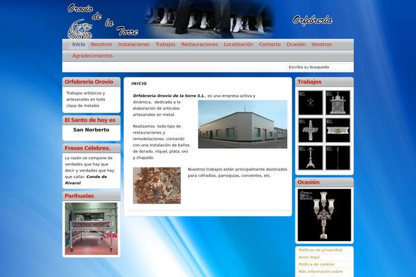Go to the Nosotros page
416x277 pixels.
(x=101, y=44)
